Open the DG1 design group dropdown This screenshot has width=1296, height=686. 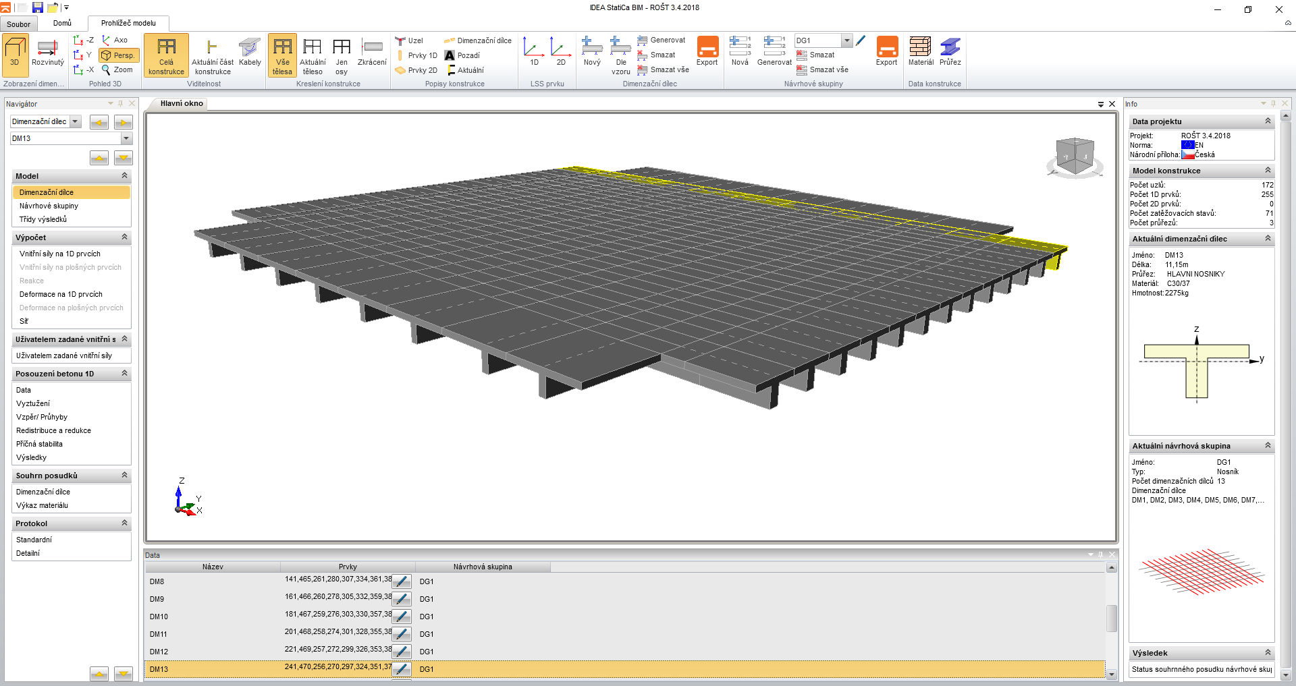(846, 40)
